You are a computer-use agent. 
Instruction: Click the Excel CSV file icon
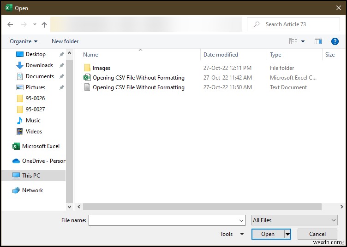click(x=87, y=78)
